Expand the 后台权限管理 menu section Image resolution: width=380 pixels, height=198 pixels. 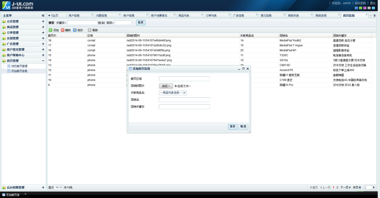click(43, 187)
